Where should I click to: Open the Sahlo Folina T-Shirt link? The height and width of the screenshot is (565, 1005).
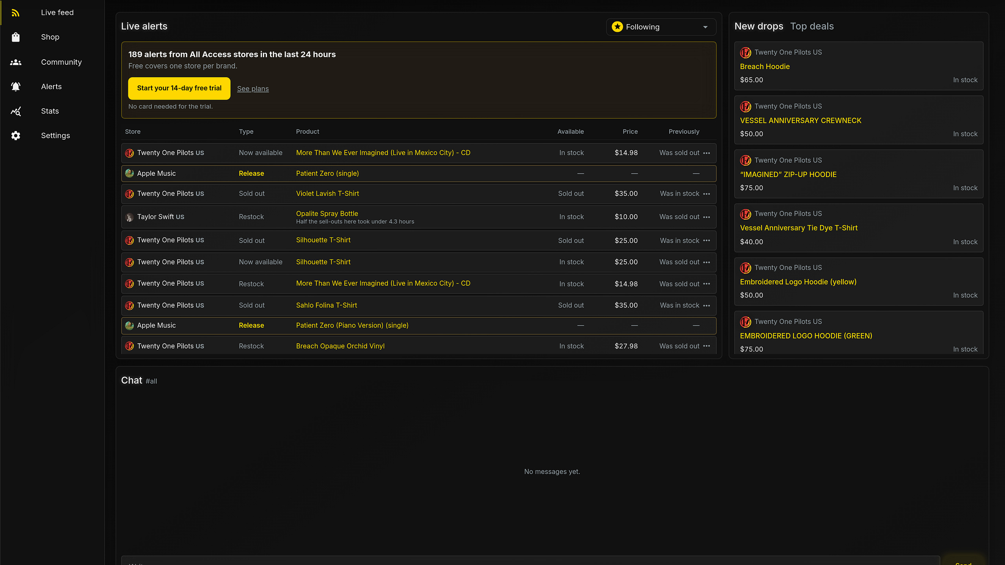coord(326,305)
